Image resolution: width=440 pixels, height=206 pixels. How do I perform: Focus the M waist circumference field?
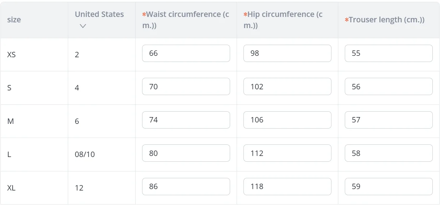[x=186, y=120]
